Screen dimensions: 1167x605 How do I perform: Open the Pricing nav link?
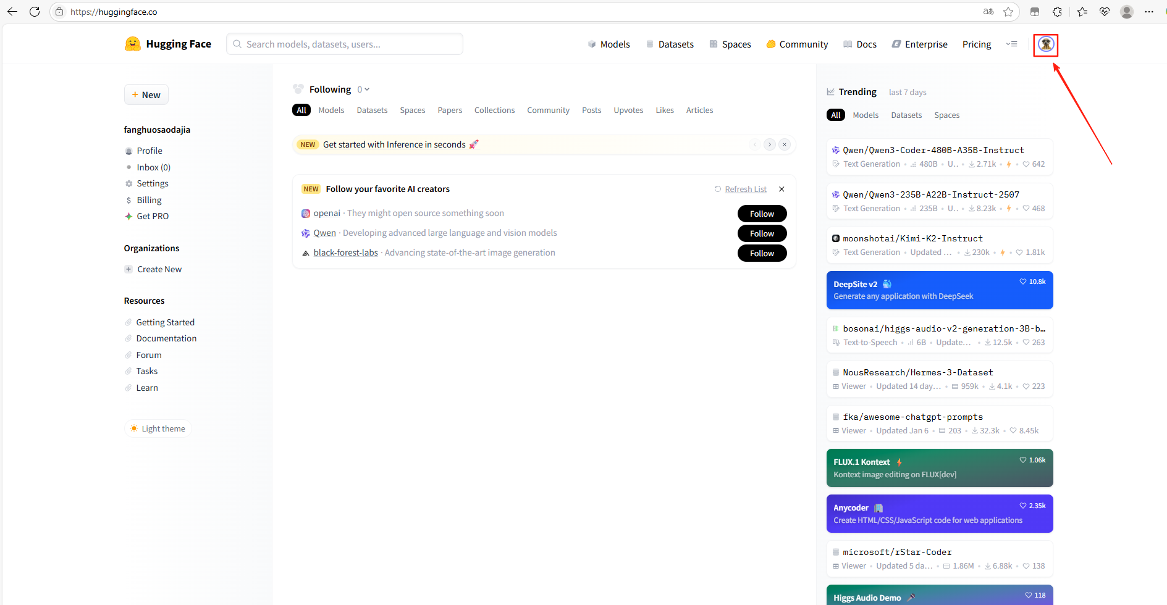coord(977,44)
